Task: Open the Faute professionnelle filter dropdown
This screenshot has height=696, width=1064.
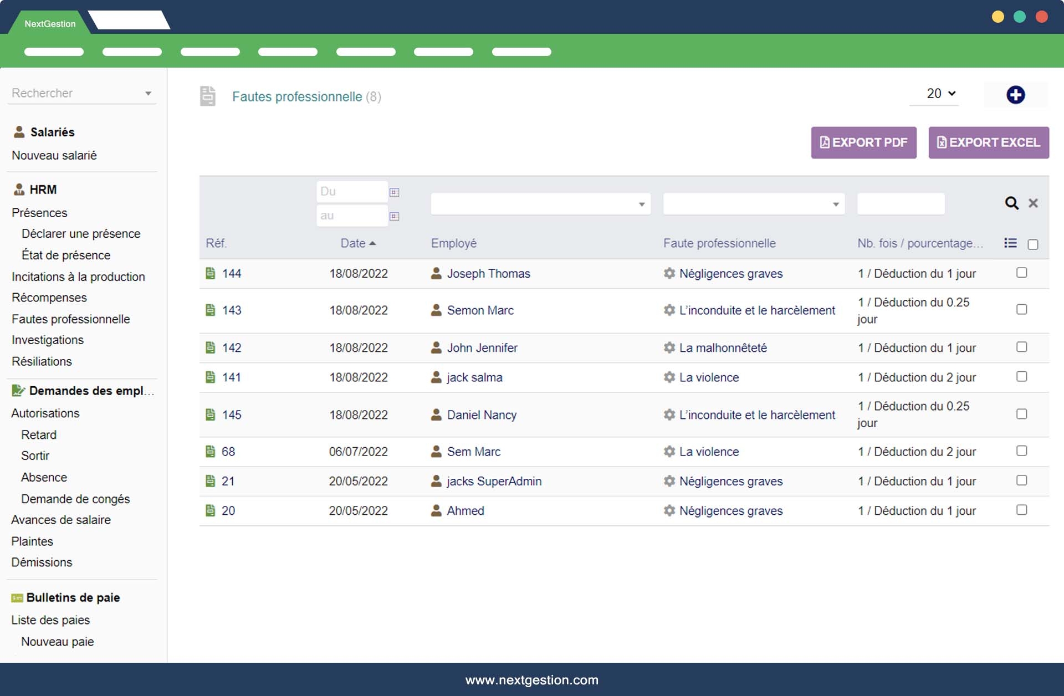Action: (x=753, y=204)
